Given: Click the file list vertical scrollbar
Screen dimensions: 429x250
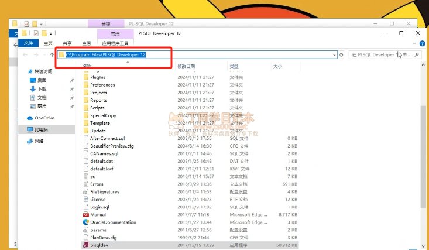Looking at the screenshot, I should point(423,156).
